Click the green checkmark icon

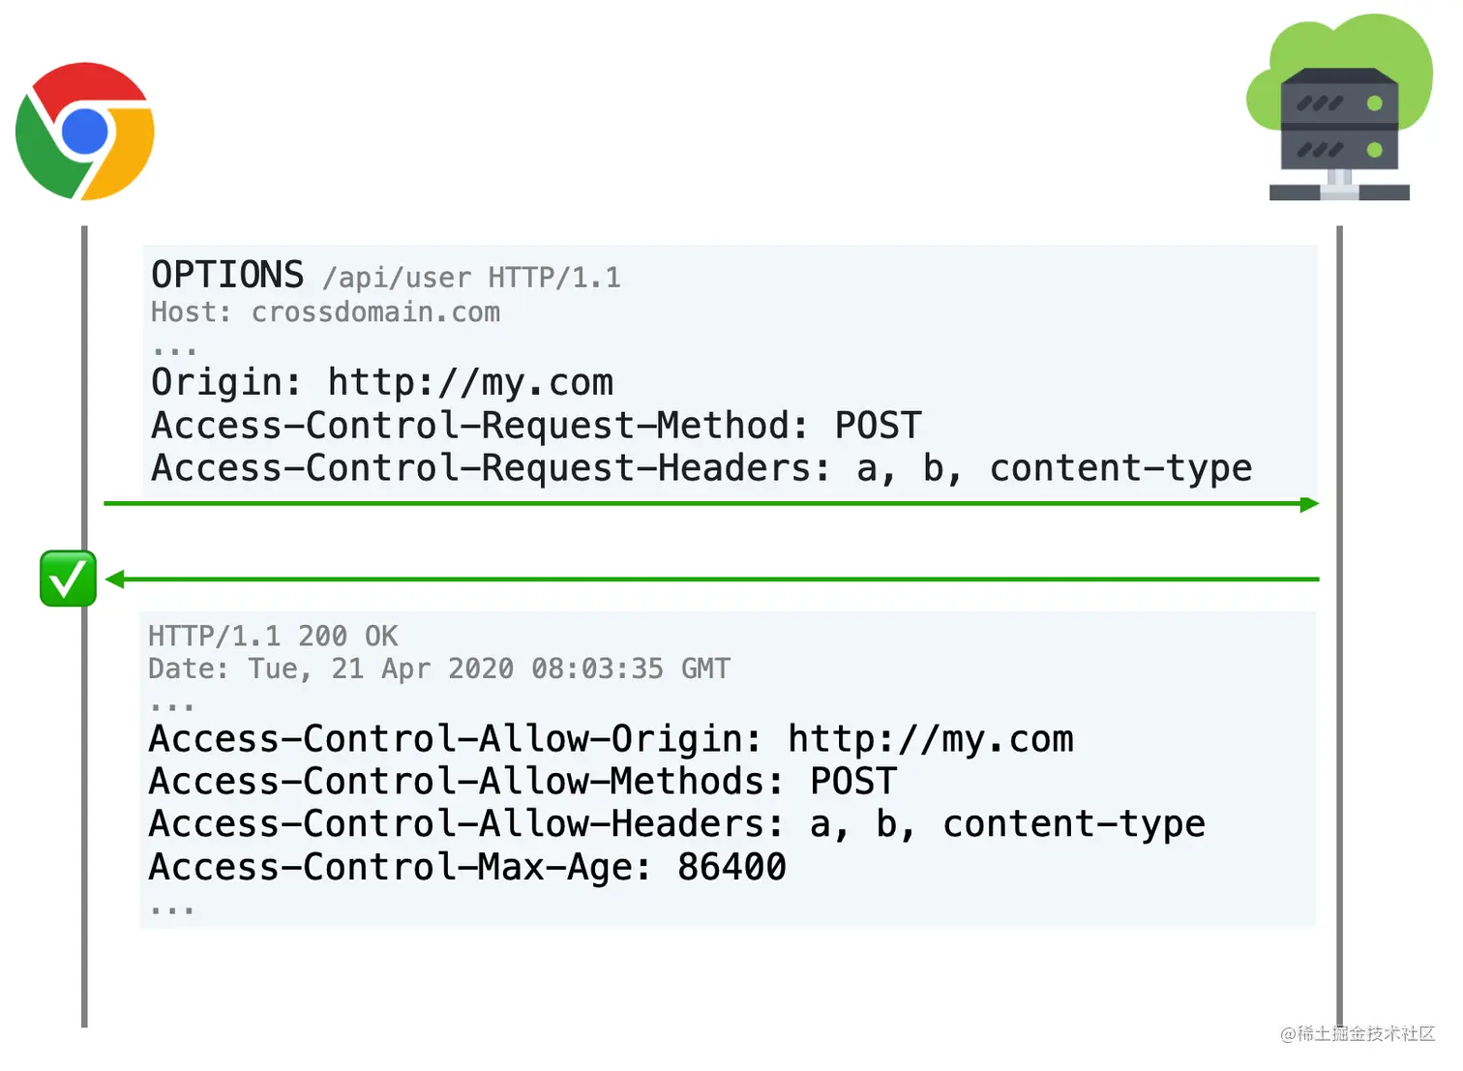pyautogui.click(x=68, y=579)
